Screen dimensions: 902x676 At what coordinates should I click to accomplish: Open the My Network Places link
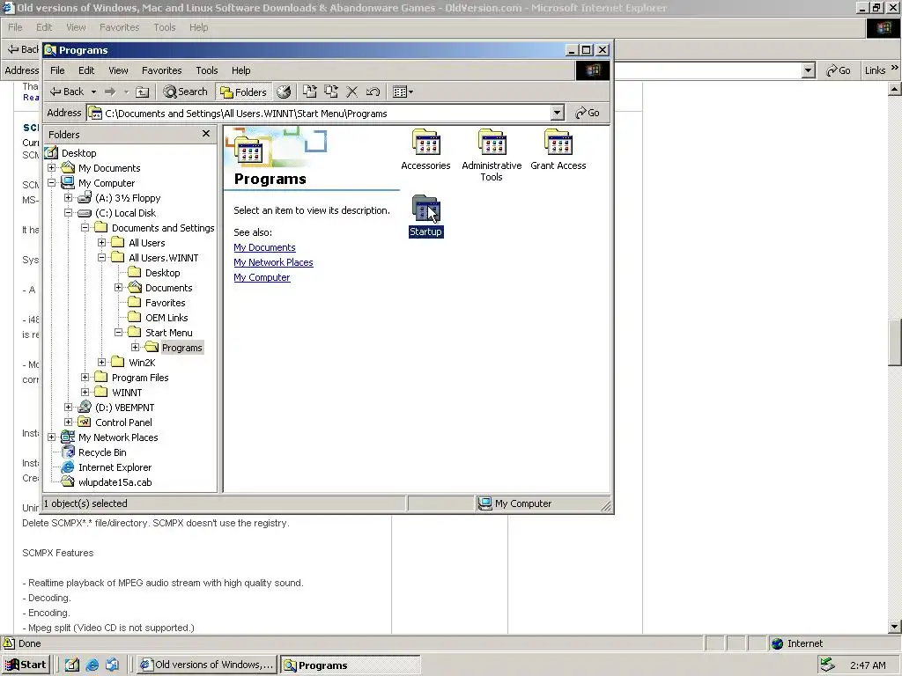273,262
